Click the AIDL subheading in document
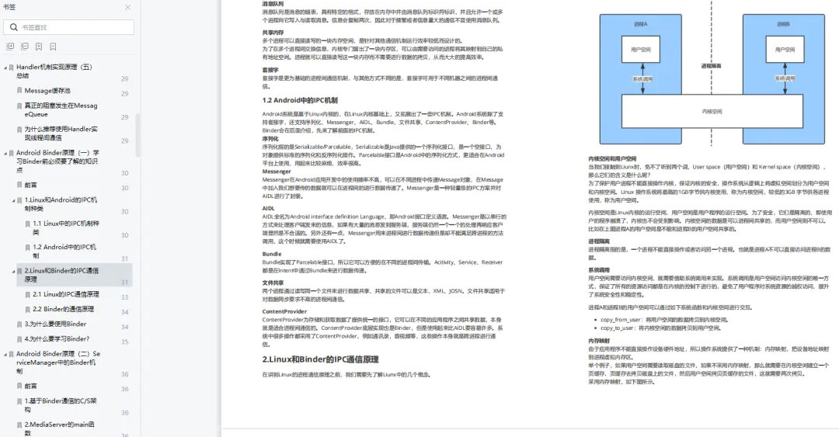 pyautogui.click(x=268, y=209)
